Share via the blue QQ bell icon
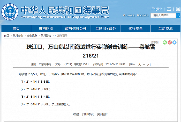Viewport: 181px width, 122px height. click(x=175, y=42)
